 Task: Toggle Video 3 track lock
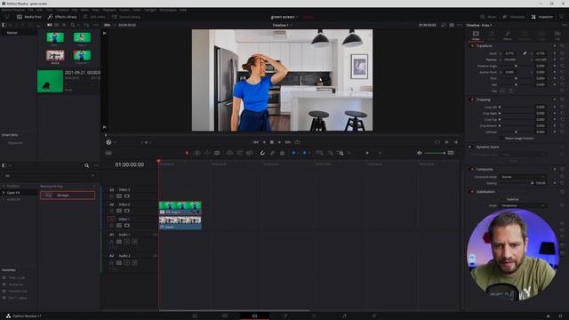[x=111, y=196]
